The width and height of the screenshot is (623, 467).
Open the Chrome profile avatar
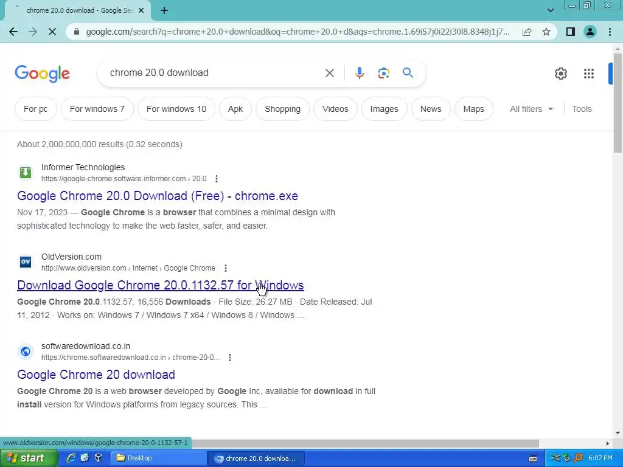[590, 32]
